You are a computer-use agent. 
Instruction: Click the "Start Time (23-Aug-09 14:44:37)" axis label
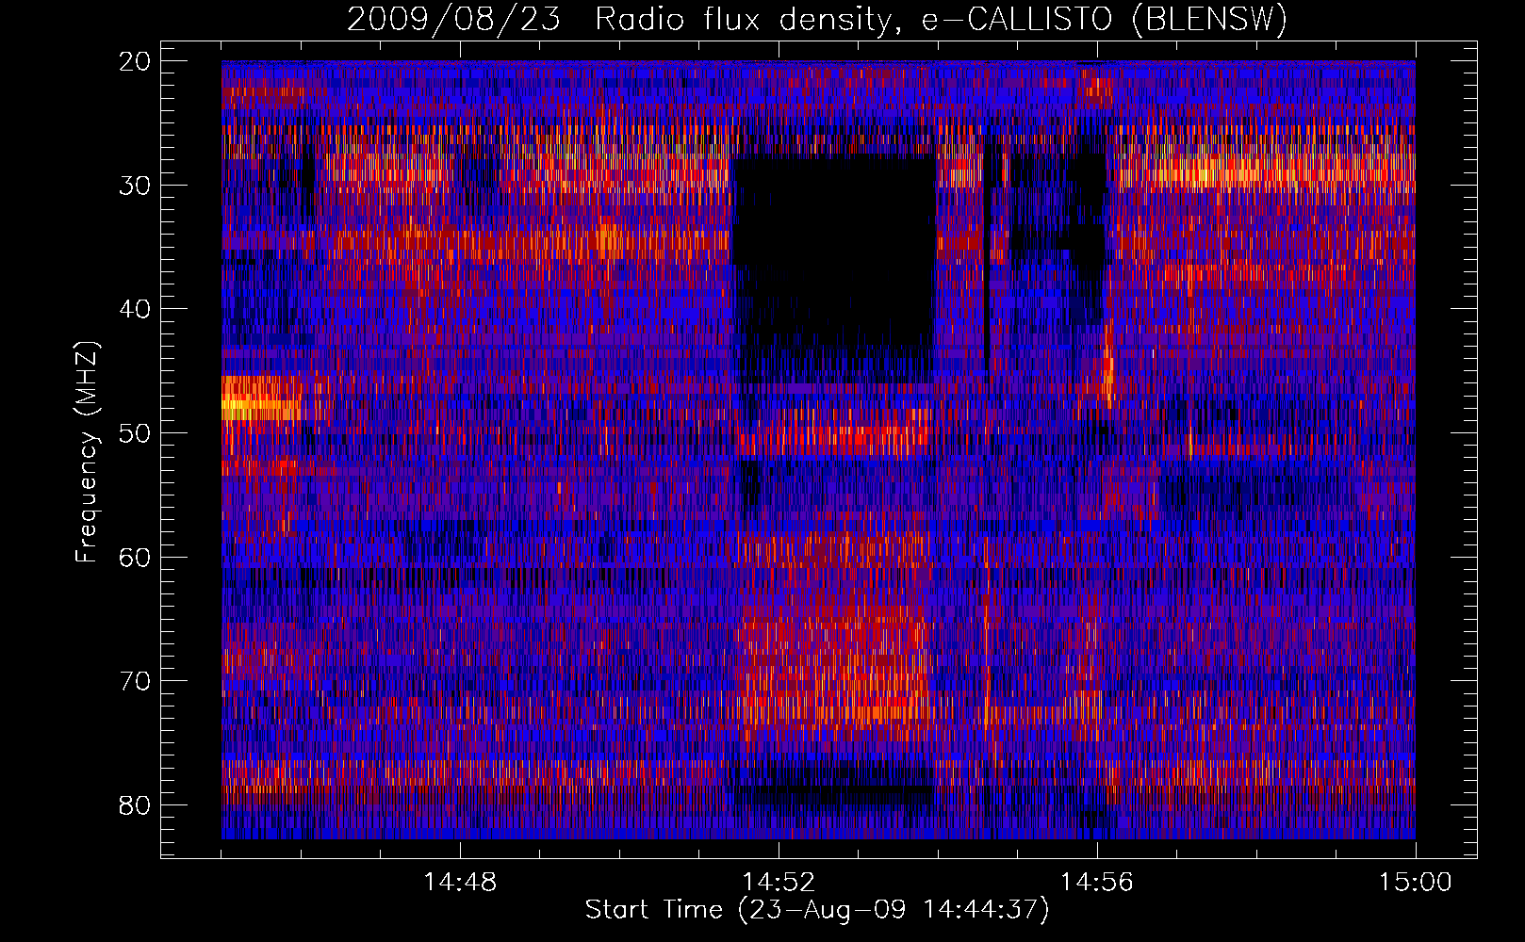tap(817, 910)
